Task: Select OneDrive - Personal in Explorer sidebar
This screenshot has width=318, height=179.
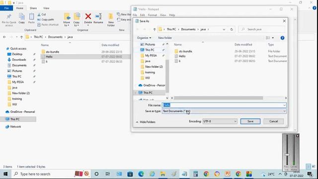Action: point(22,112)
